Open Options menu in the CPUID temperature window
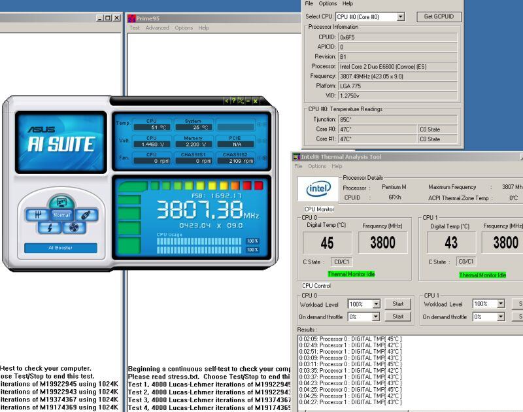 [x=328, y=3]
